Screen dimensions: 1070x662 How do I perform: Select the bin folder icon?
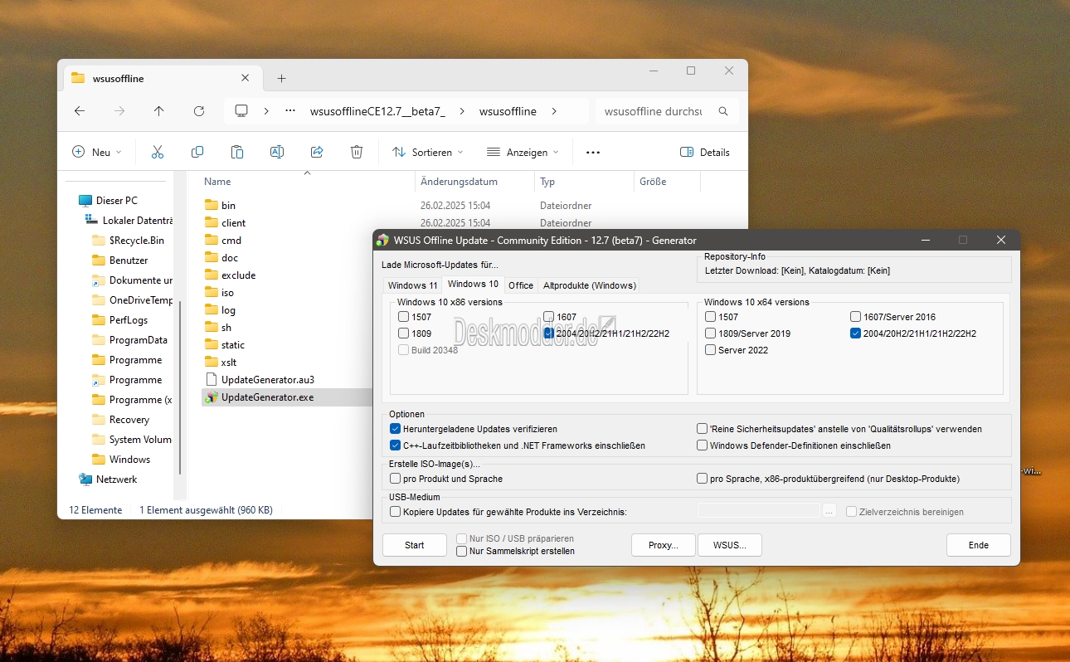pyautogui.click(x=211, y=205)
